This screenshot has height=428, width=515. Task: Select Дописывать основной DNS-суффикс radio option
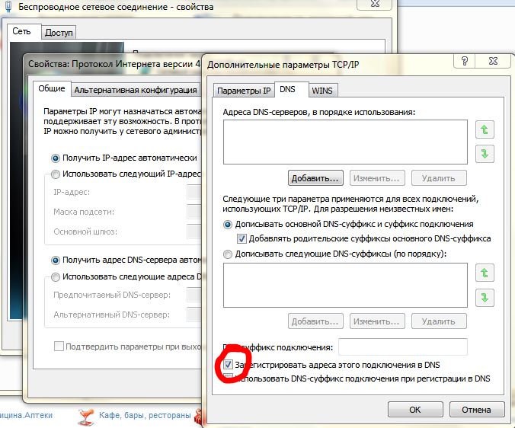tap(228, 225)
